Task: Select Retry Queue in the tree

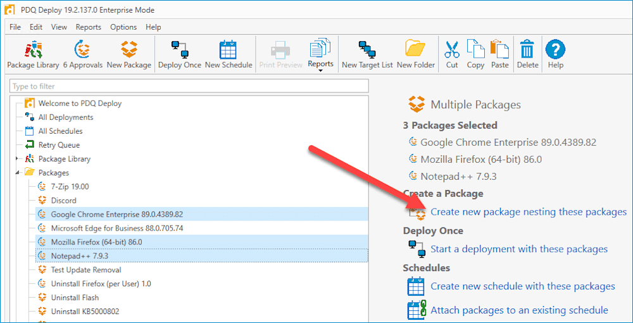Action: 59,144
